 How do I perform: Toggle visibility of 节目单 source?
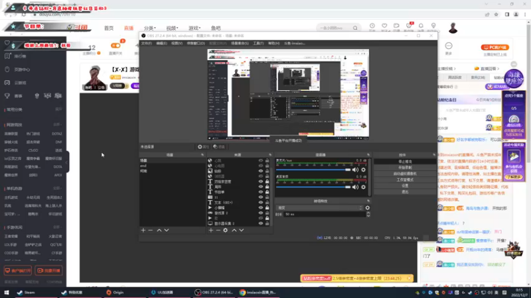point(261,192)
